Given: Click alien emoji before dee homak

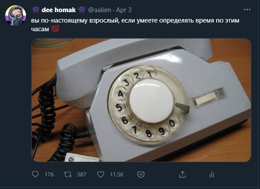Looking at the screenshot, I should tap(35, 10).
